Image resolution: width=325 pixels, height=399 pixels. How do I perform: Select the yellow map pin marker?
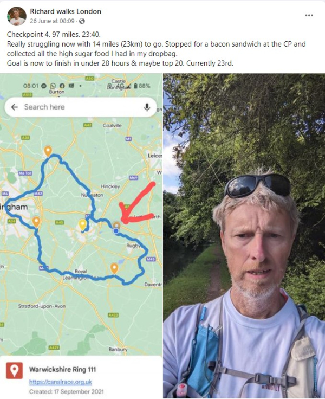coord(82,226)
